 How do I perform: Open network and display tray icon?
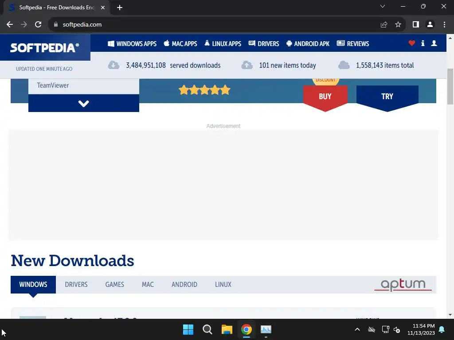pyautogui.click(x=385, y=329)
